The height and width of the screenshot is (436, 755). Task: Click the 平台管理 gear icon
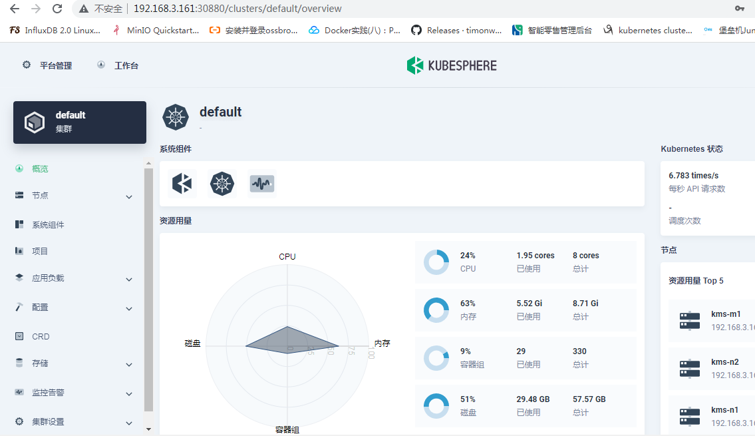click(x=27, y=65)
